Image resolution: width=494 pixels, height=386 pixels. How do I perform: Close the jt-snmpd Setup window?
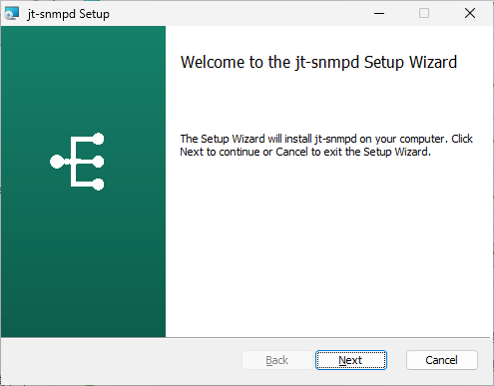click(x=470, y=13)
